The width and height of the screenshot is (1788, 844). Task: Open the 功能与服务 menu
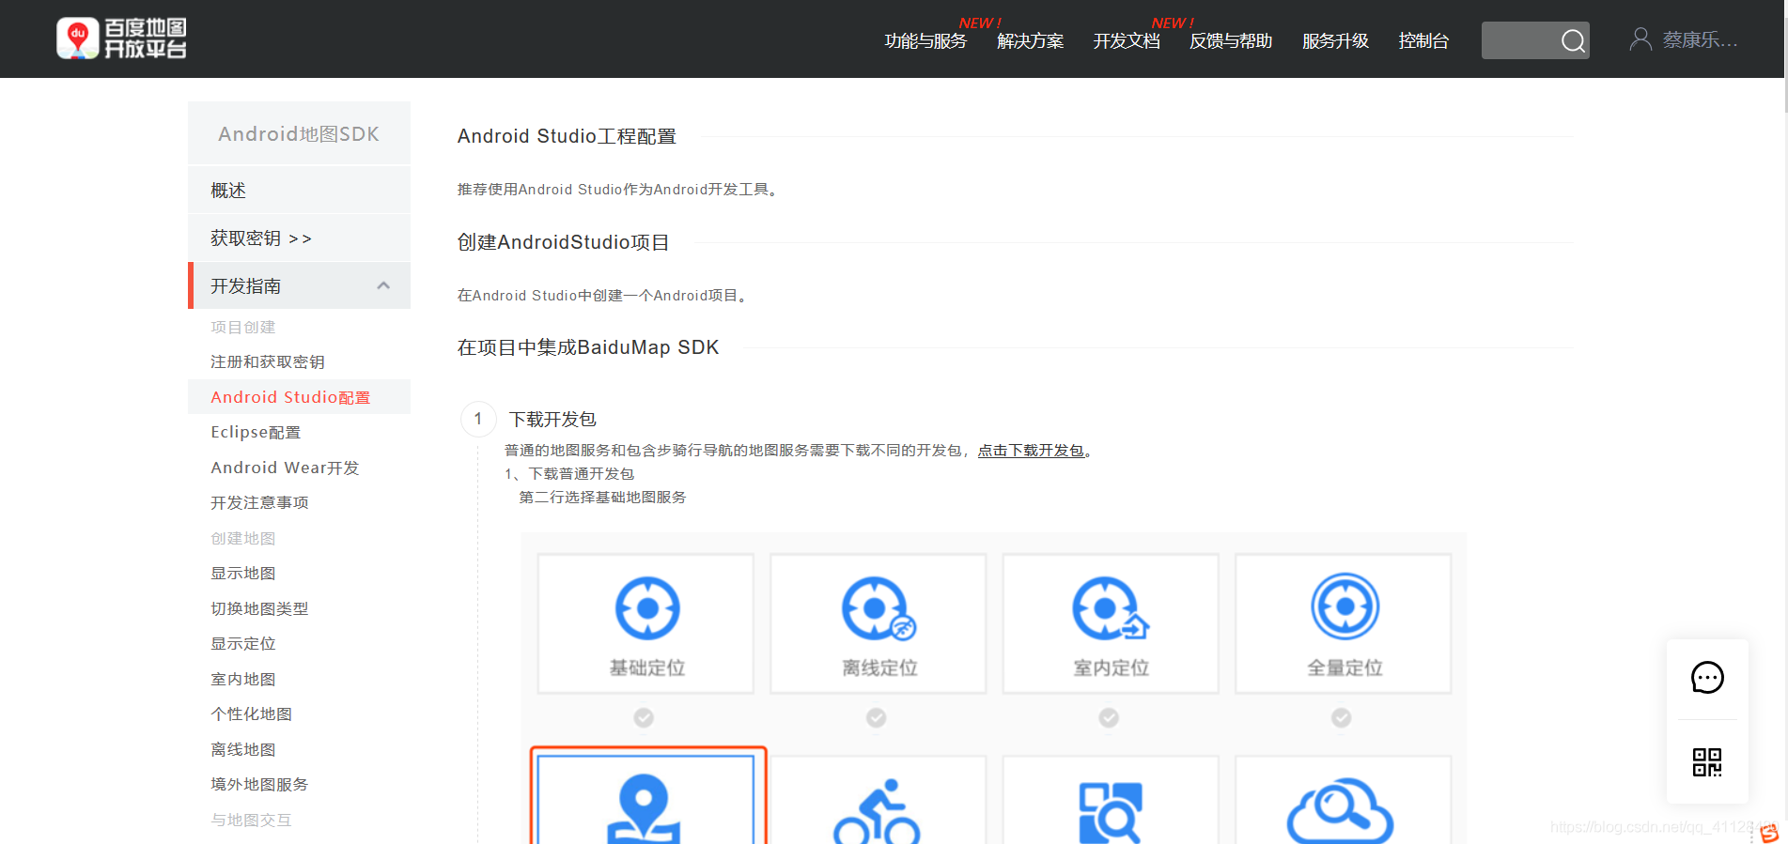pyautogui.click(x=925, y=41)
